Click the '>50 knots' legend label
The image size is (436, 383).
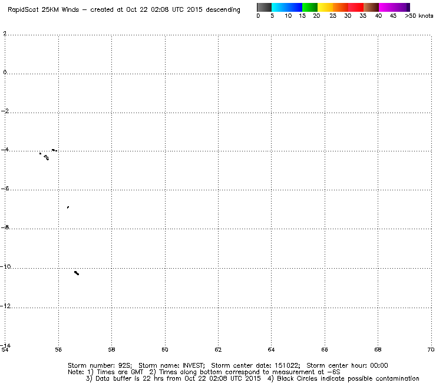click(419, 16)
